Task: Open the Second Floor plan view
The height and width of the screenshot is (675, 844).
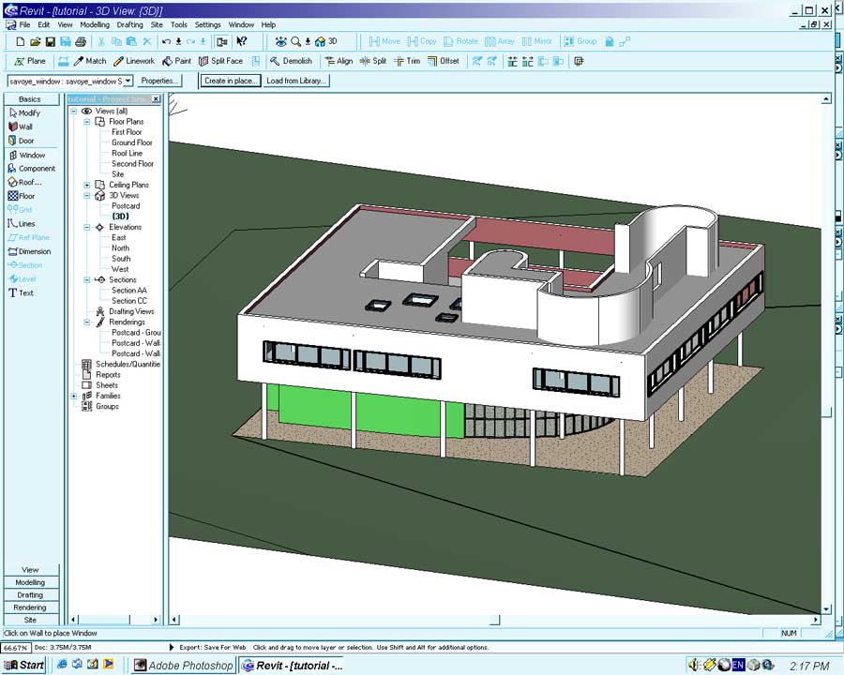Action: pos(132,164)
